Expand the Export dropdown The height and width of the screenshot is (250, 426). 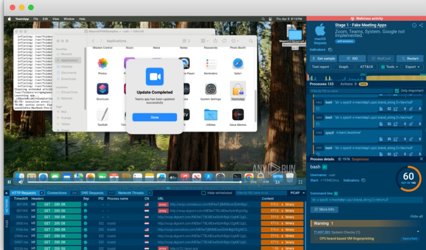[x=412, y=66]
